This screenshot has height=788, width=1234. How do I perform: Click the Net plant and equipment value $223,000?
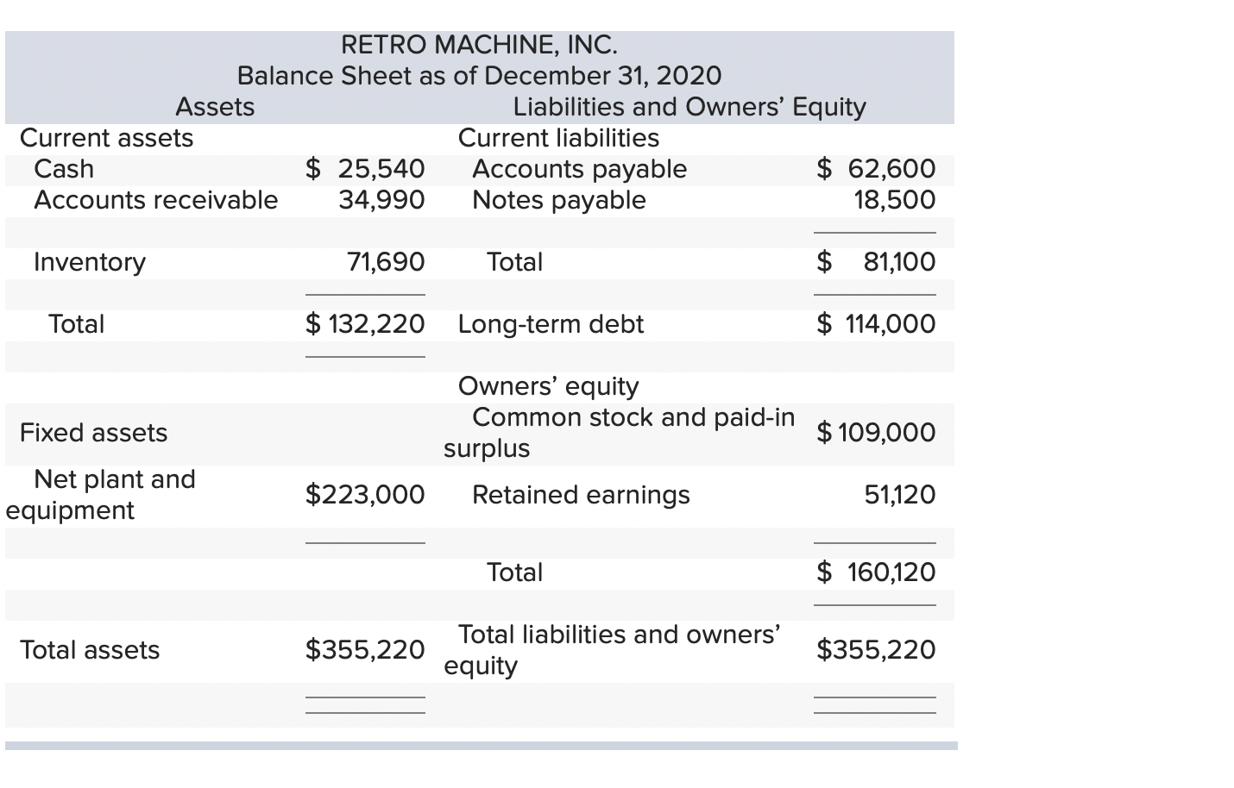click(x=365, y=494)
